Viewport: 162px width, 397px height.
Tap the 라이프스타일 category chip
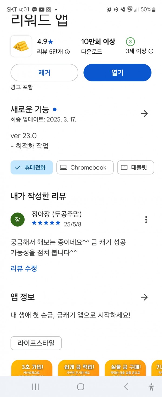click(x=36, y=343)
